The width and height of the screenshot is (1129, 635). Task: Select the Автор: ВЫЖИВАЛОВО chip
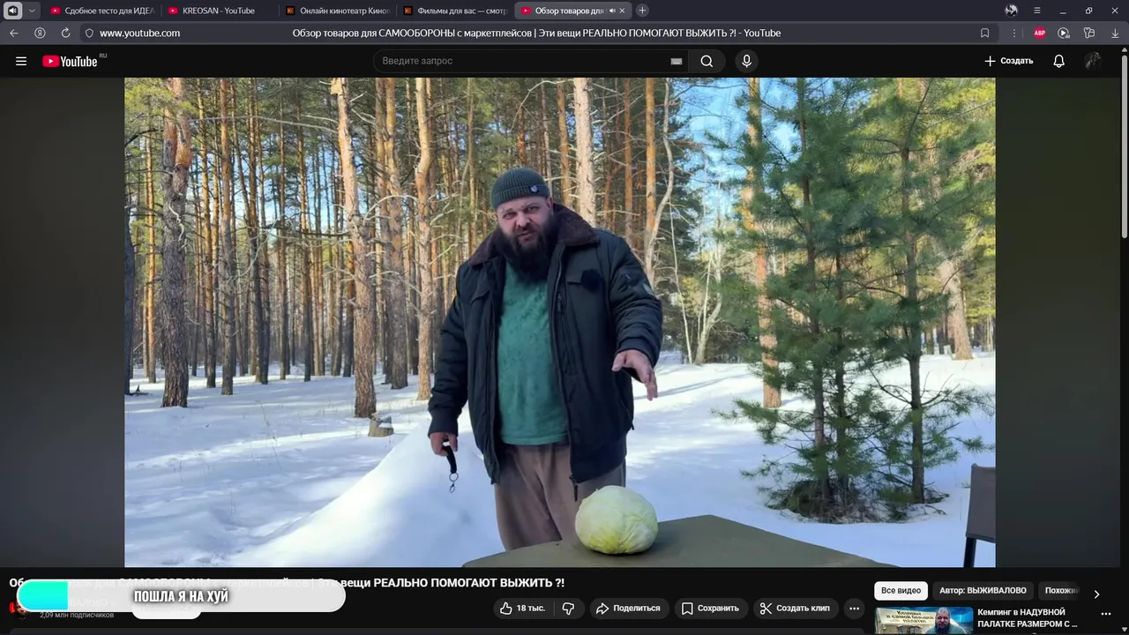click(983, 591)
